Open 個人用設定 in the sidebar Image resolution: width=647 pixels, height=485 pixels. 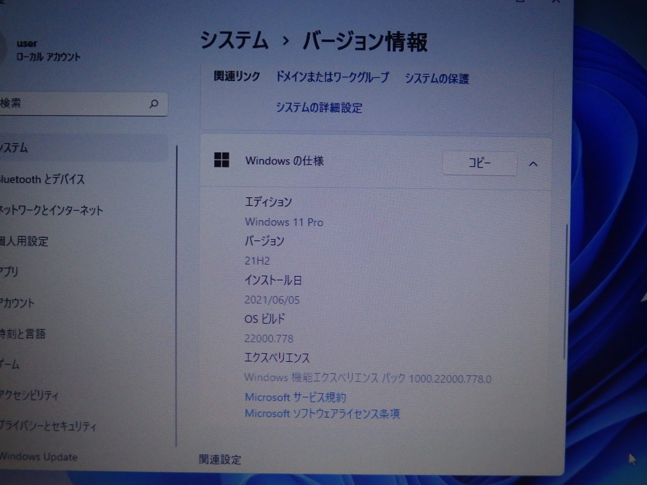pyautogui.click(x=24, y=241)
